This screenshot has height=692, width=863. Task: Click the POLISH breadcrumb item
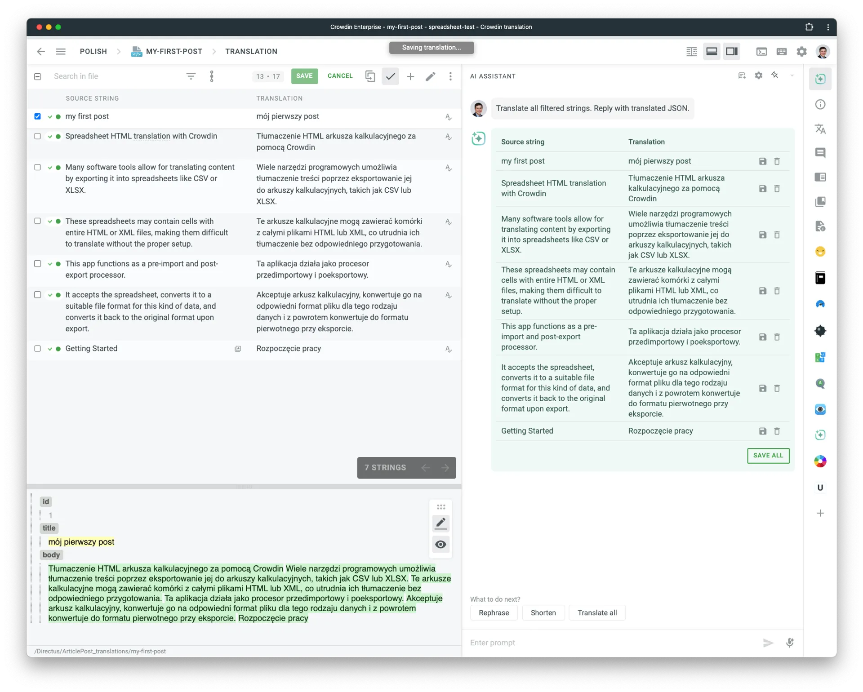point(93,51)
